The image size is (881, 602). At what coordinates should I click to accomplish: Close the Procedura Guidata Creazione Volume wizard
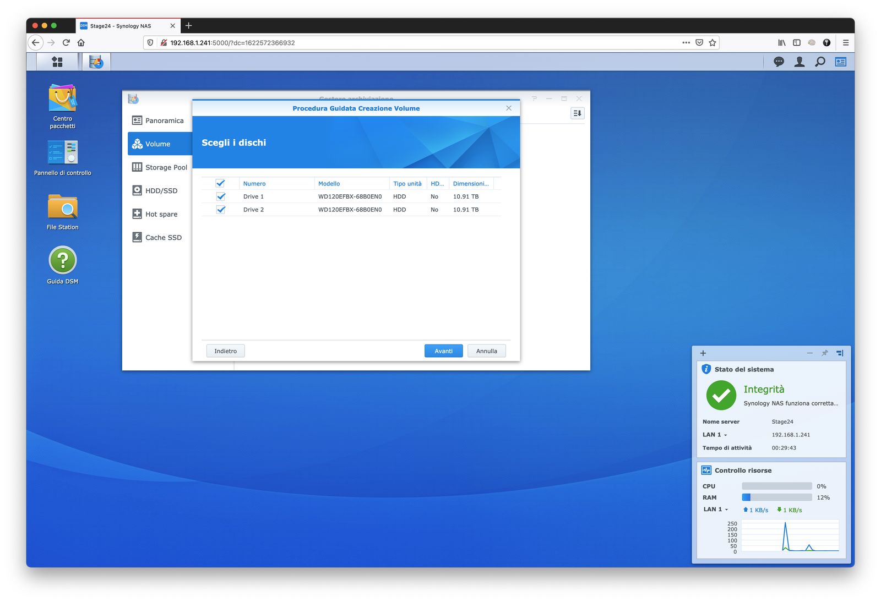(509, 108)
